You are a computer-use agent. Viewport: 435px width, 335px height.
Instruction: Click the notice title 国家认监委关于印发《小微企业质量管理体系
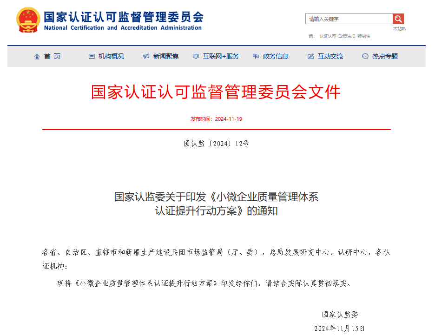217,197
